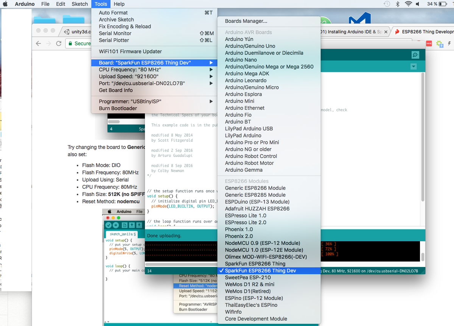Reload the Chrome page

tap(59, 43)
